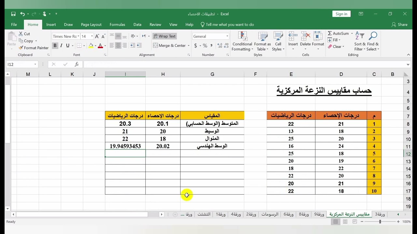
Task: Undo the last action
Action: (22, 14)
